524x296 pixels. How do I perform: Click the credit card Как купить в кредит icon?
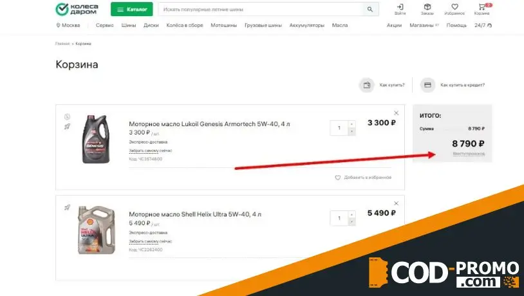tap(427, 85)
